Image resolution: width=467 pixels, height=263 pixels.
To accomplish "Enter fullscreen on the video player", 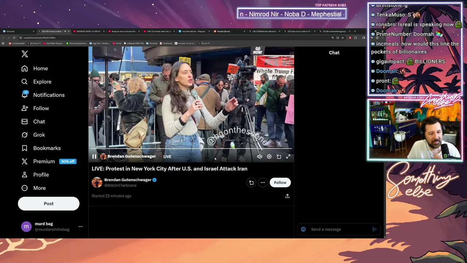I will [x=288, y=156].
